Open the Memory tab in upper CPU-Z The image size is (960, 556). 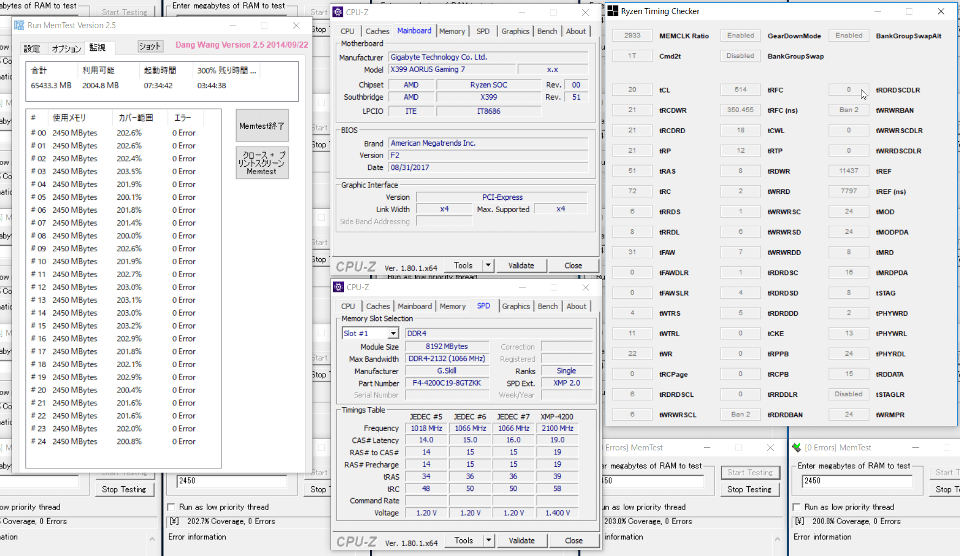click(x=452, y=31)
